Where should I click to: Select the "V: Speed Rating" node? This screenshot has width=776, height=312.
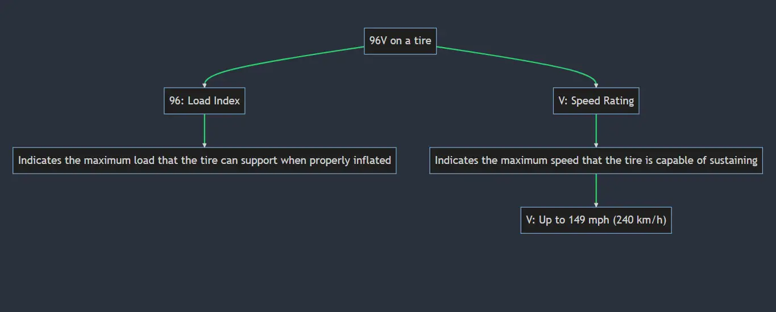tap(596, 101)
